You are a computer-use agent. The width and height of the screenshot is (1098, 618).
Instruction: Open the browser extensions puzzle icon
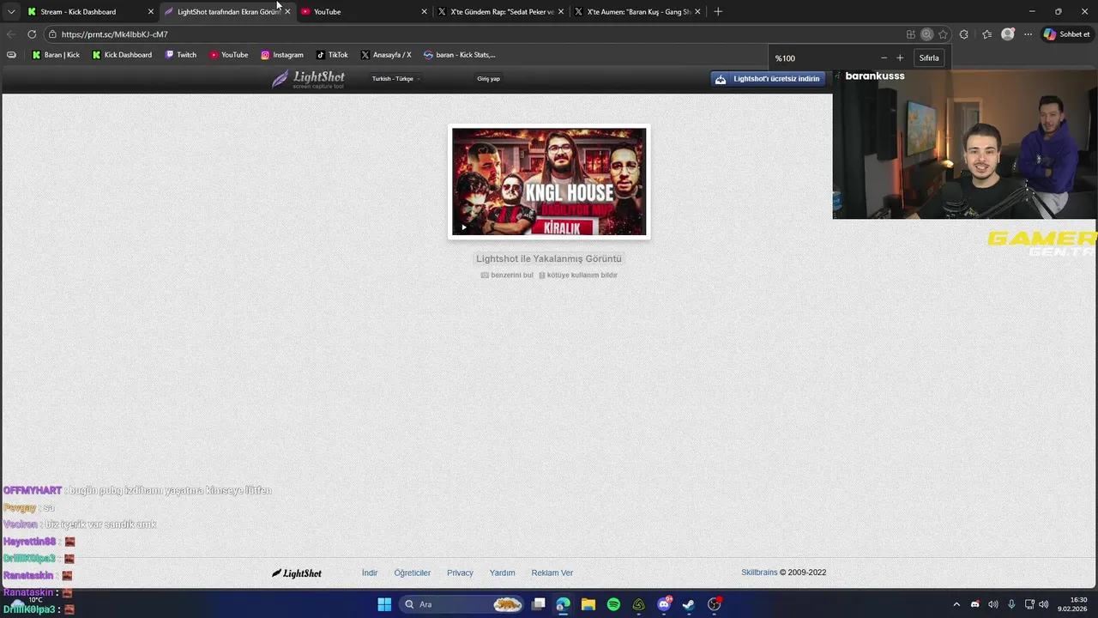click(x=964, y=34)
